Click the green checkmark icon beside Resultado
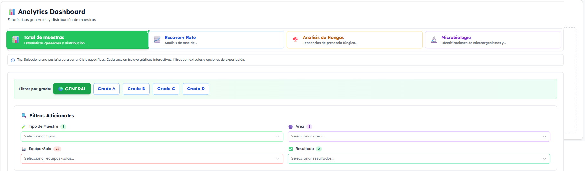Viewport: 585px width, 171px height. (x=290, y=149)
